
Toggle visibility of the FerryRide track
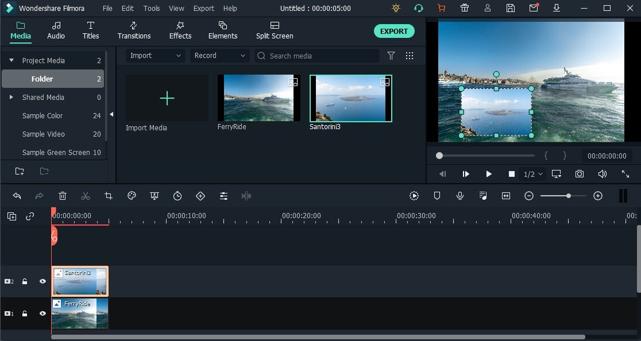tap(43, 313)
